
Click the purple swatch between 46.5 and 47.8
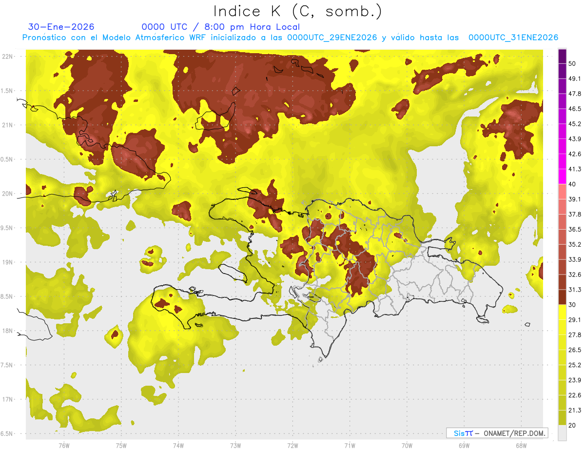tap(562, 101)
